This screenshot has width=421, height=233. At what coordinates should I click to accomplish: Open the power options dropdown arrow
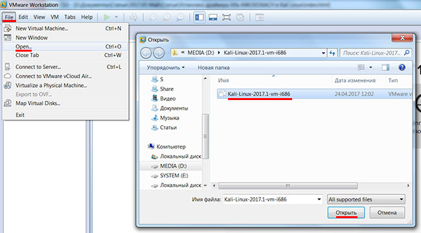(x=116, y=17)
